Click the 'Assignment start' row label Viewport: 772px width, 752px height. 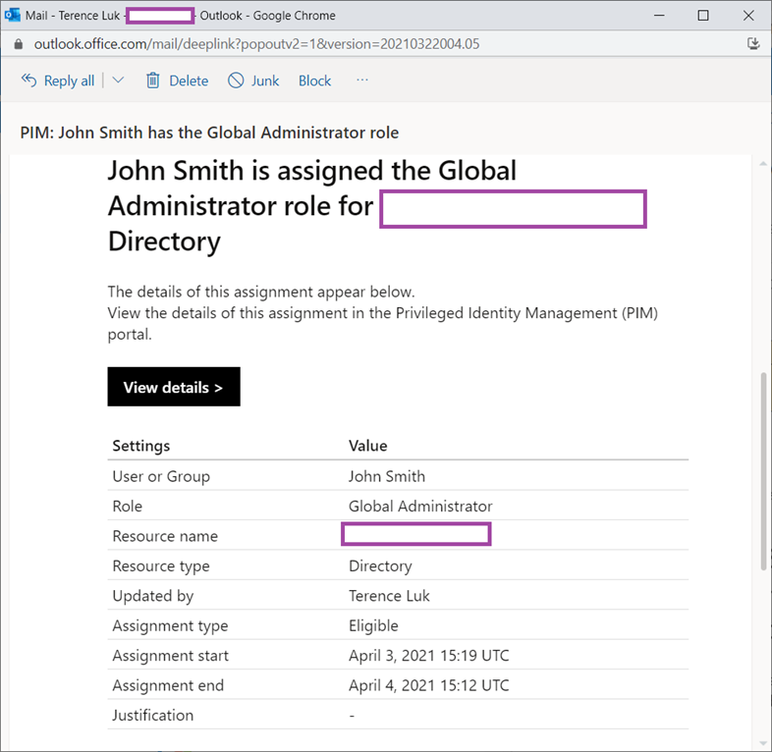(170, 656)
